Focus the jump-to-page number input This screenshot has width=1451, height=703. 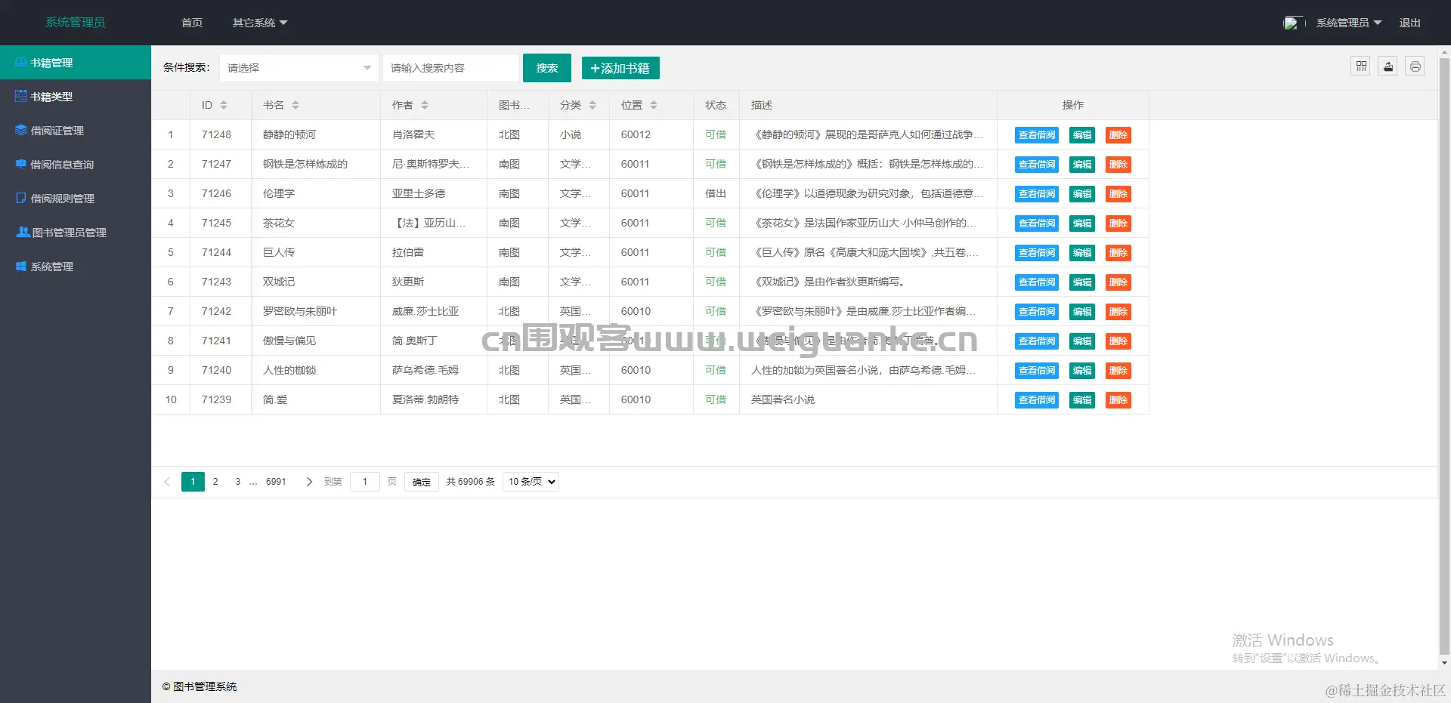point(365,482)
